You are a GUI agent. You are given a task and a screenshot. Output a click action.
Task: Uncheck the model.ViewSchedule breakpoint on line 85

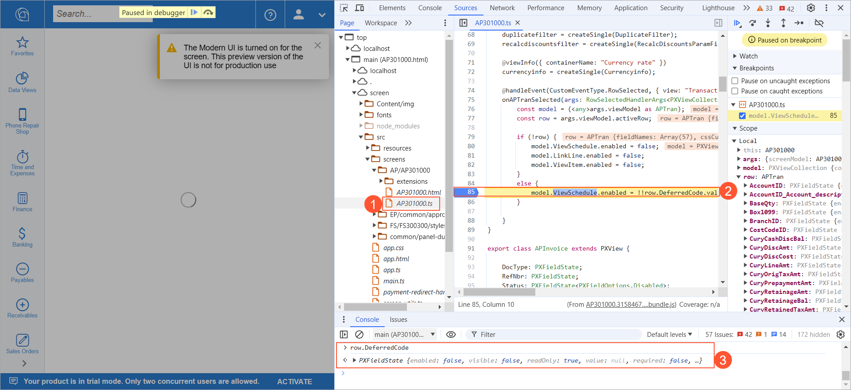pyautogui.click(x=743, y=116)
